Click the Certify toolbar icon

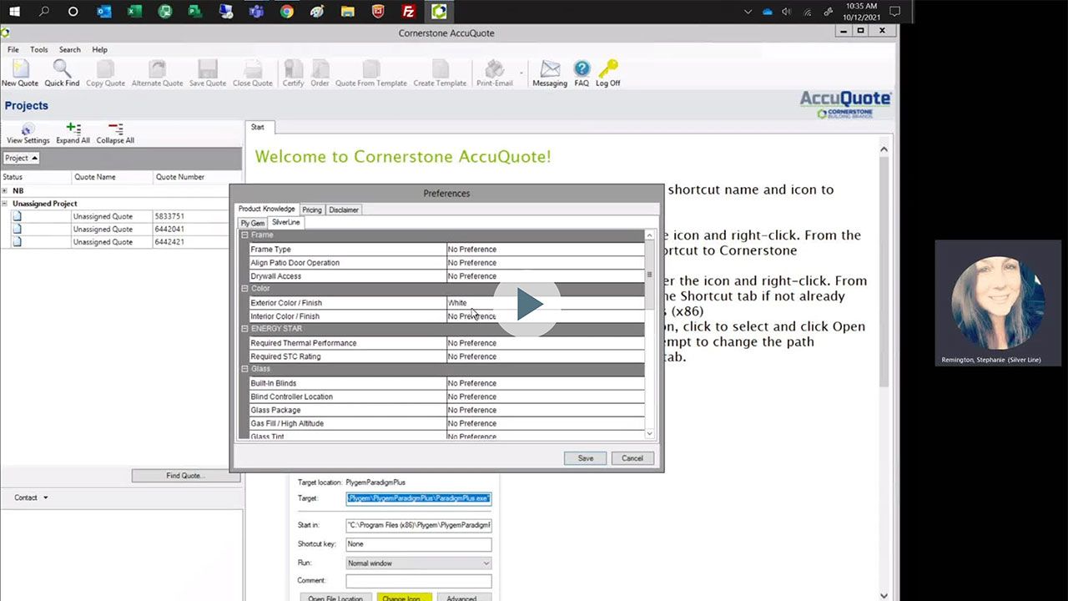coord(293,73)
